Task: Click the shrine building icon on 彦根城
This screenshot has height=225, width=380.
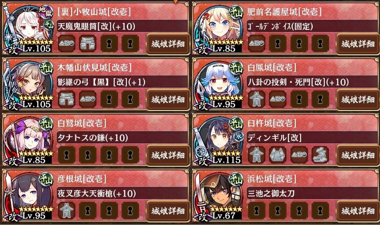Action: 66,211
